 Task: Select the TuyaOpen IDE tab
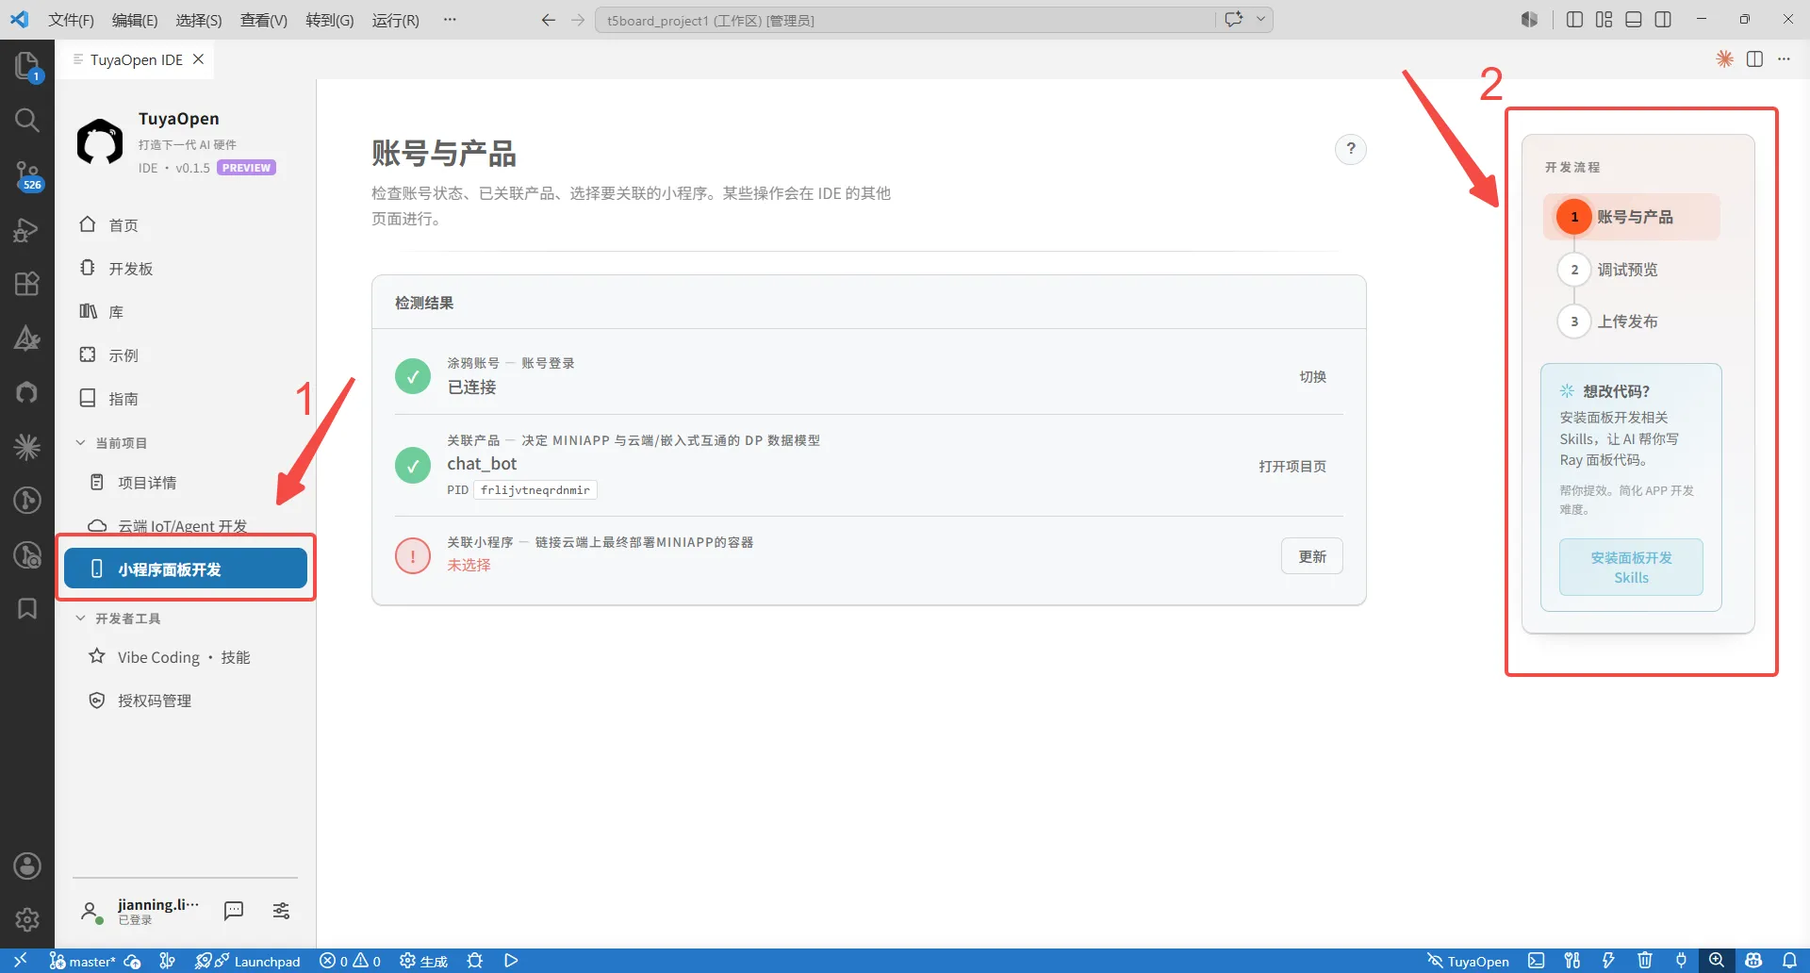click(136, 59)
